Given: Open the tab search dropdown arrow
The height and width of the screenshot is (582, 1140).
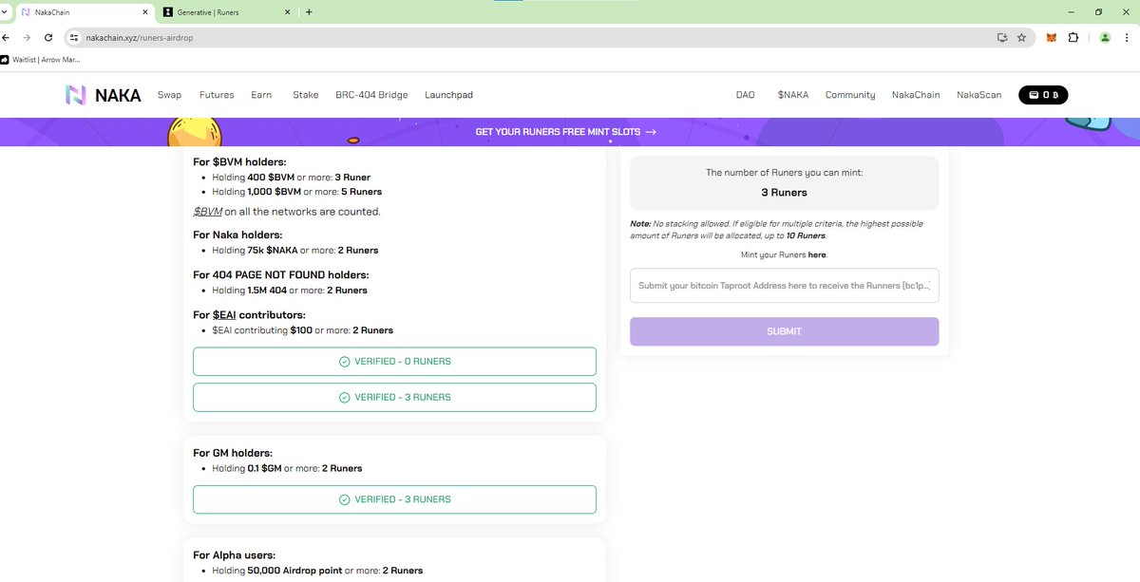Looking at the screenshot, I should tap(6, 11).
